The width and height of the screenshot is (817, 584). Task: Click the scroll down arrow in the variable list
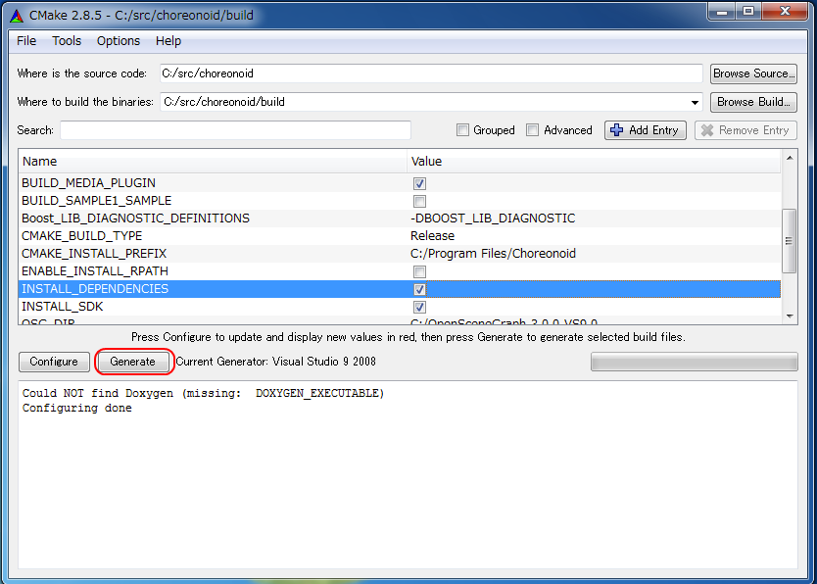tap(790, 315)
